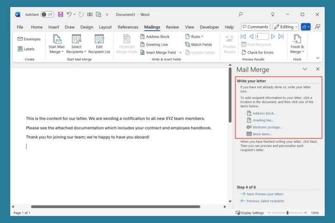Image resolution: width=335 pixels, height=223 pixels.
Task: Toggle the AutoSave switch
Action: point(47,14)
